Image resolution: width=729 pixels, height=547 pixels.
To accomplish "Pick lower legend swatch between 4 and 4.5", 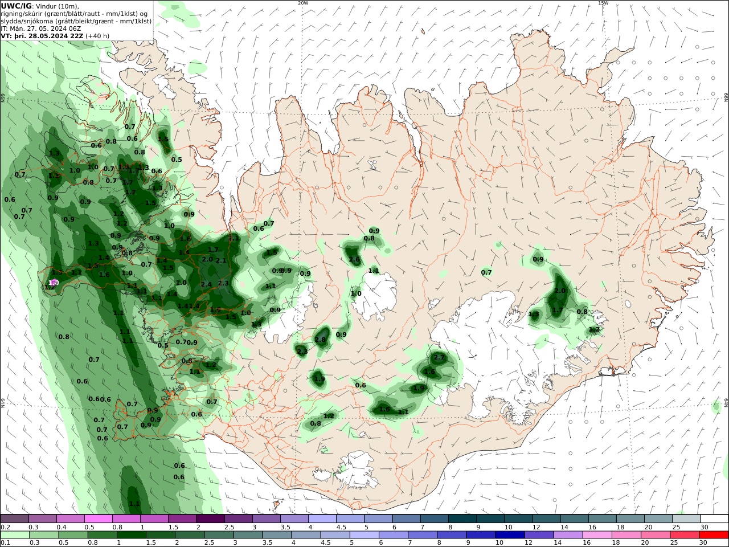I will click(306, 534).
